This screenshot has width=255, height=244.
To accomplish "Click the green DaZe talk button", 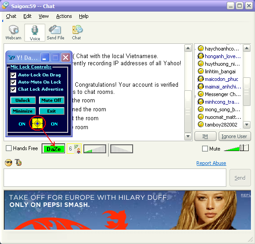I will (x=53, y=149).
